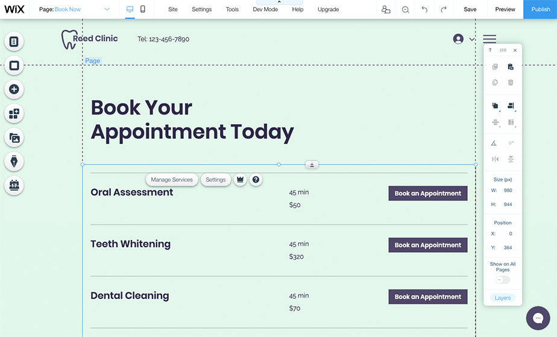Open the Layers button in toolbar panel
This screenshot has height=337, width=557.
tap(502, 298)
